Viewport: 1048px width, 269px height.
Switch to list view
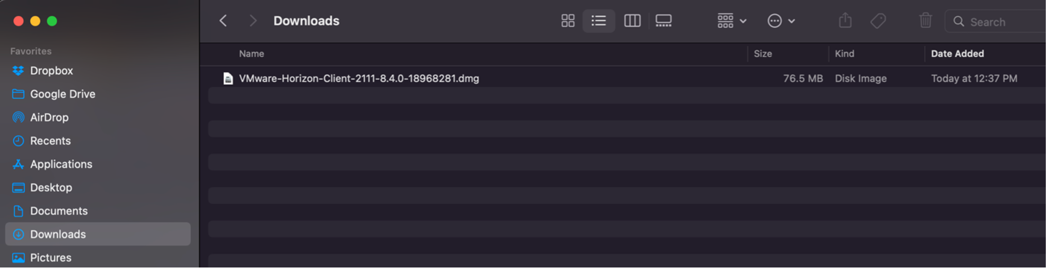click(x=599, y=21)
